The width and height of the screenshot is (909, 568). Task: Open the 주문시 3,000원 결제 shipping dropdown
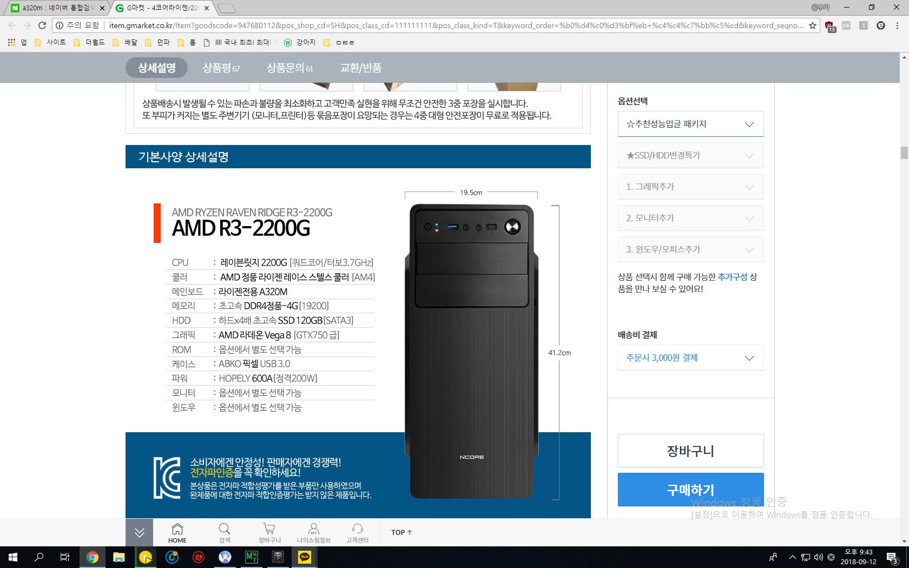(x=690, y=358)
